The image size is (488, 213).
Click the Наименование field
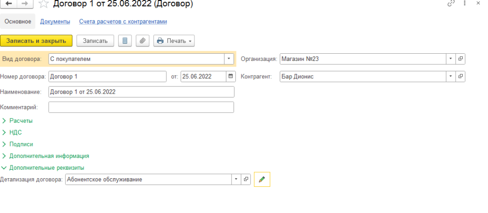pos(141,92)
